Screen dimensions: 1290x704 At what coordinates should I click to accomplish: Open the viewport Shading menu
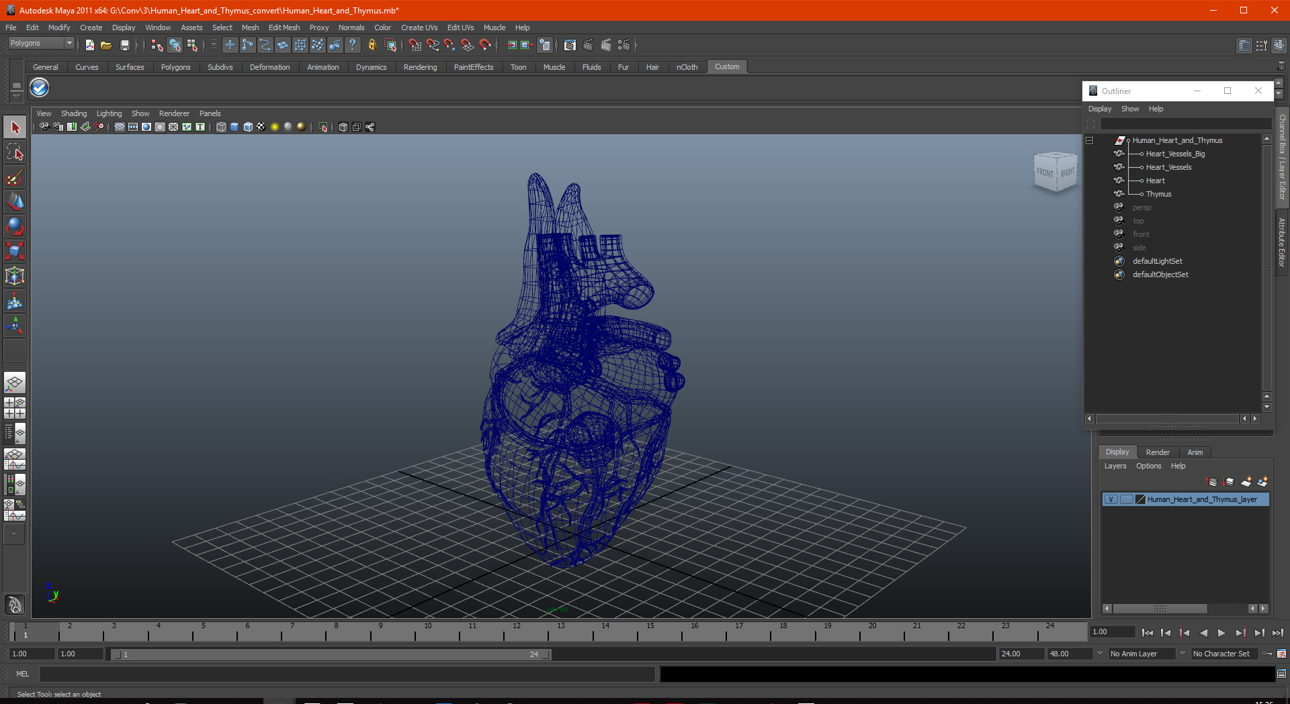tap(74, 113)
